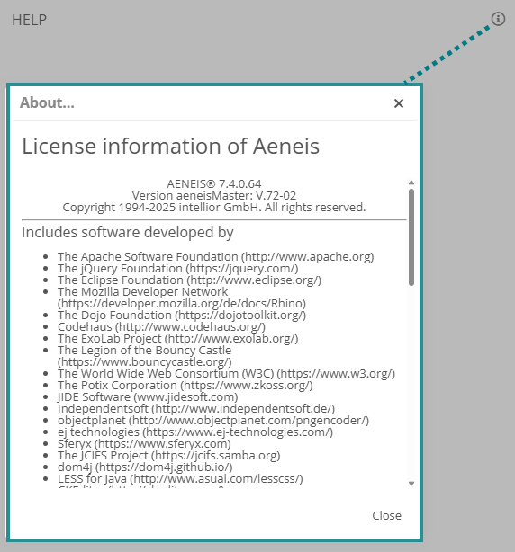Click the Dojo Foundation entry
Screen dimensions: 515x552
point(182,315)
